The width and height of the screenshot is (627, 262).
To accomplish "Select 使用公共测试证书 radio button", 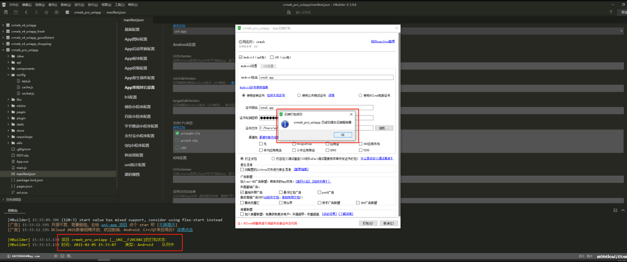I will click(299, 95).
